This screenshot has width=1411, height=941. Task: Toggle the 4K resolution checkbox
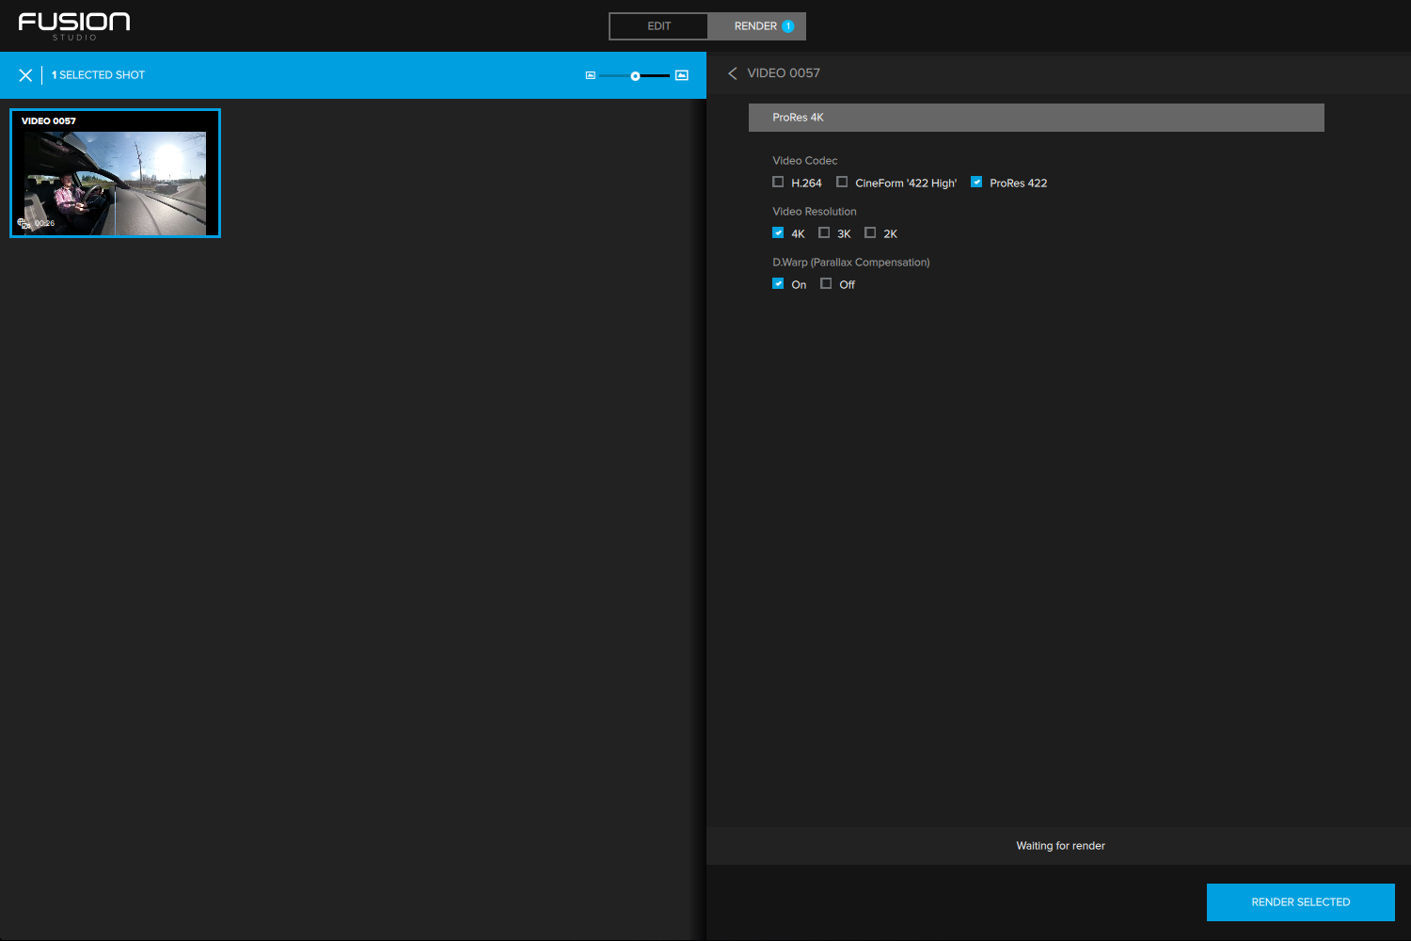(x=778, y=232)
